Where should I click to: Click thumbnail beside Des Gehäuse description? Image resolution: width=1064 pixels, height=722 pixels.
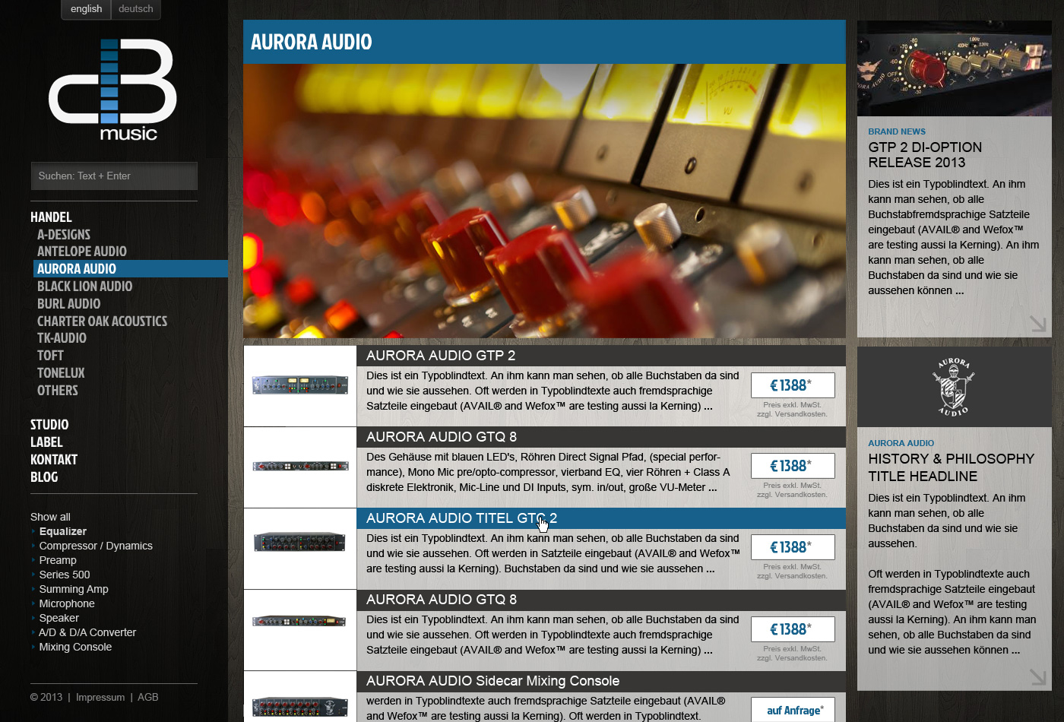pyautogui.click(x=300, y=467)
